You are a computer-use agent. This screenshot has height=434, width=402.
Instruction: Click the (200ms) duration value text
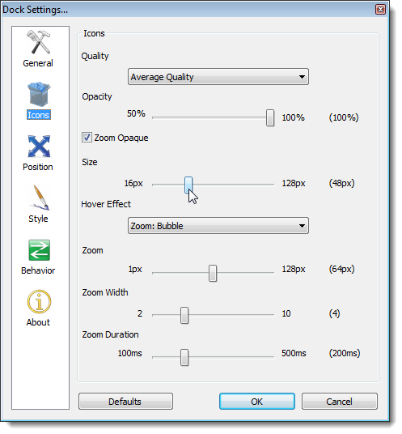[345, 354]
